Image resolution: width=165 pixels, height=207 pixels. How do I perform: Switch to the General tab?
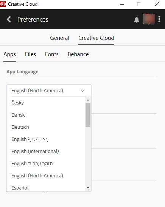pos(60,38)
